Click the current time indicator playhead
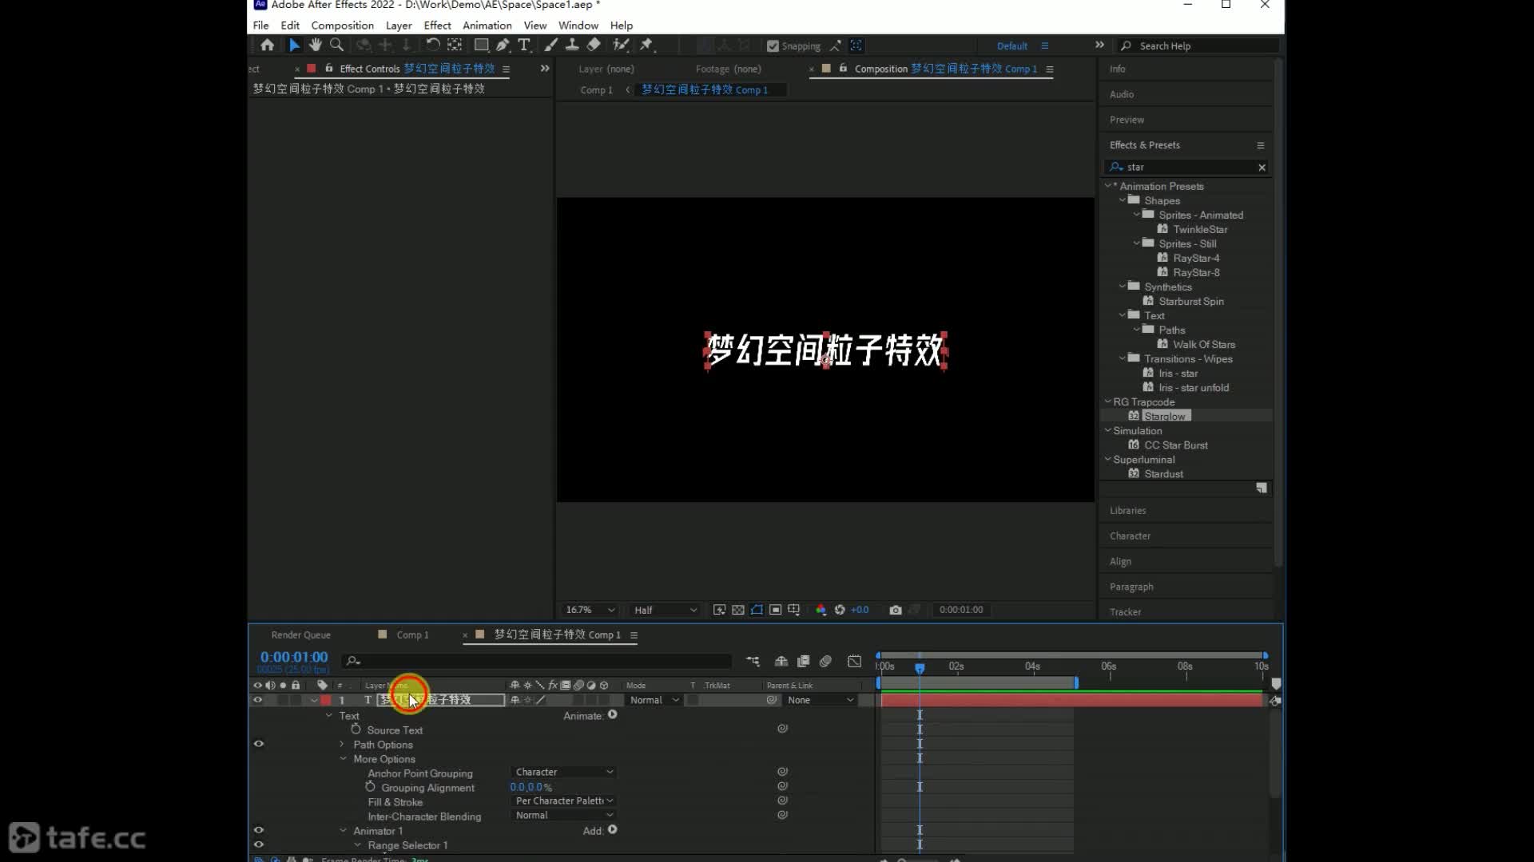Viewport: 1534px width, 862px height. (x=920, y=668)
